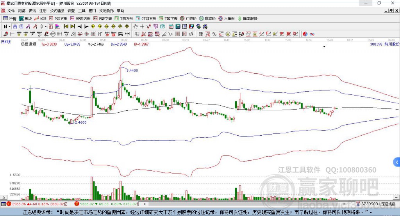Viewport: 400px width, 216px height.
Task: Click the Tp=3.3030 indicator value
Action: 49,44
